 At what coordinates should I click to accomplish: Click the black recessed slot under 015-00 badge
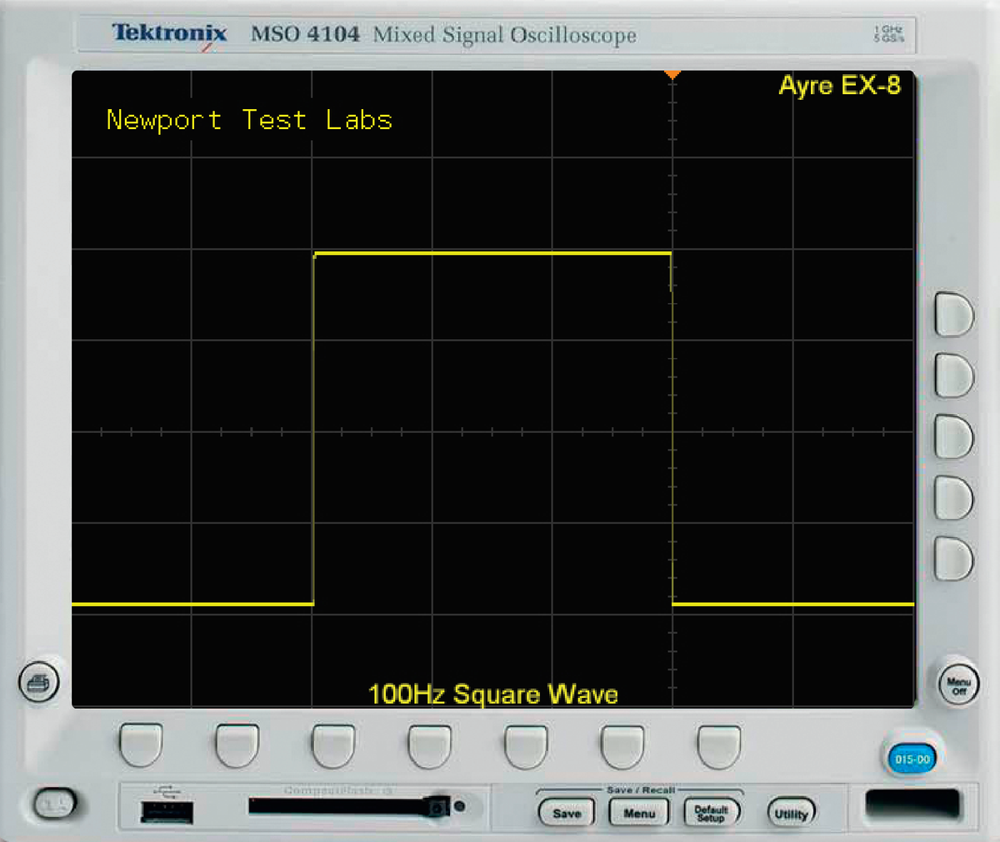pos(912,804)
